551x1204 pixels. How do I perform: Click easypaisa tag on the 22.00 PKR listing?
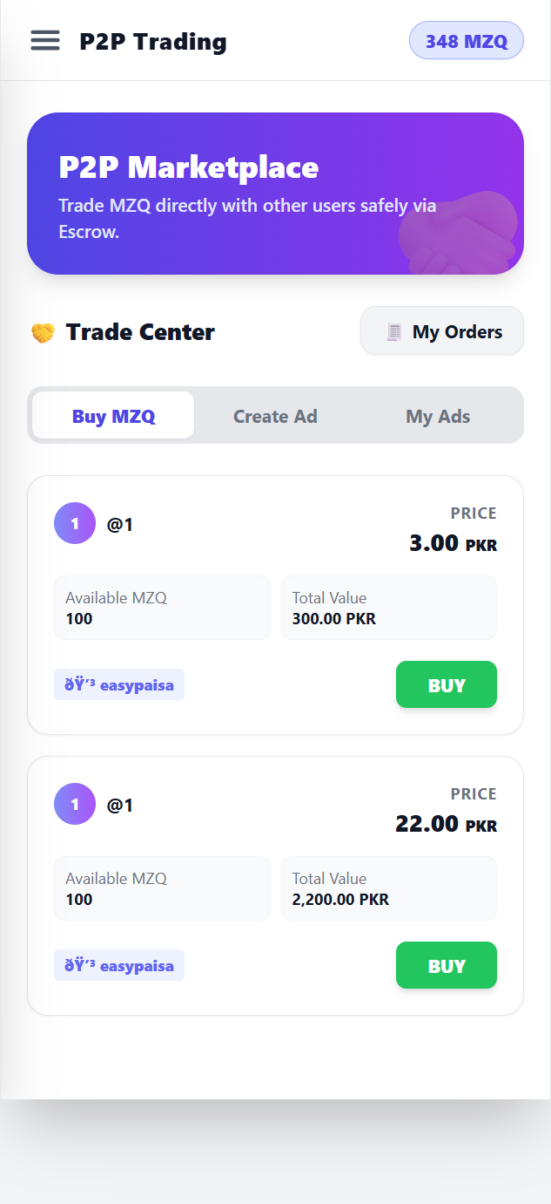pyautogui.click(x=119, y=965)
